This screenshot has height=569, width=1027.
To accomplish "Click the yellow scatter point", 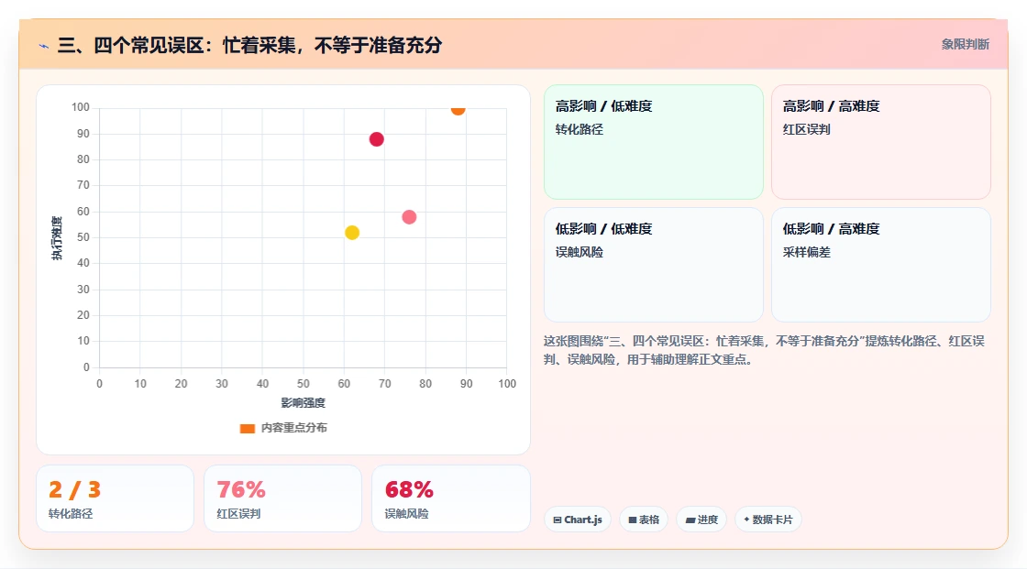I will (x=352, y=233).
